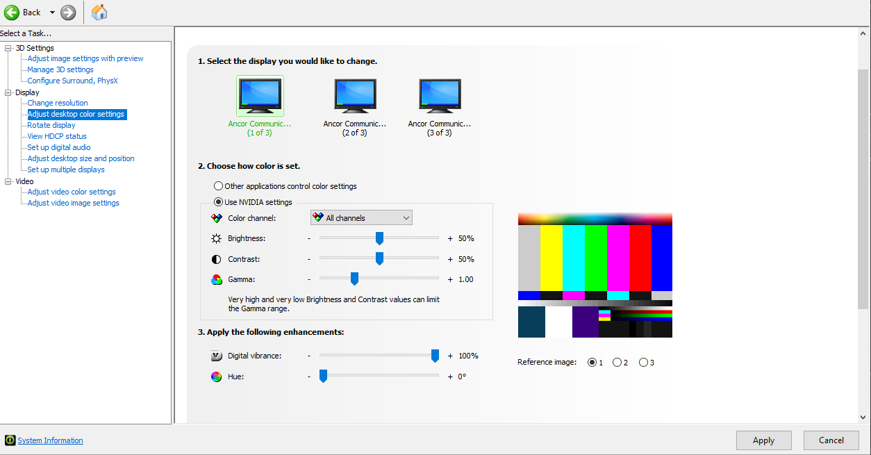Screen dimensions: 871x455
Task: Open Set up digital audio task
Action: [x=59, y=147]
